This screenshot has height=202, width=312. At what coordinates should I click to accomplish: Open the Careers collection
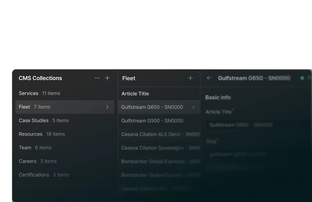click(x=65, y=161)
